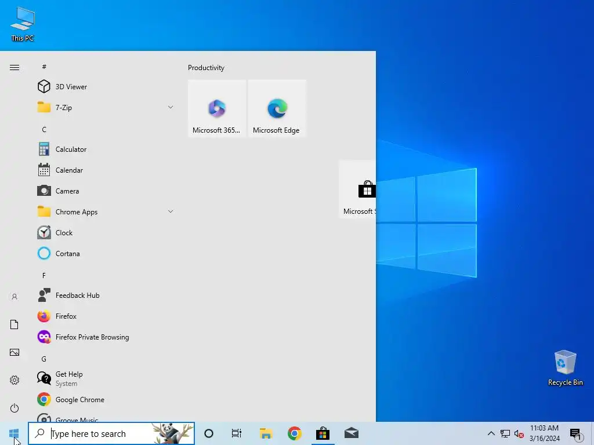Select the This PC desktop icon
The width and height of the screenshot is (594, 445).
[x=23, y=24]
